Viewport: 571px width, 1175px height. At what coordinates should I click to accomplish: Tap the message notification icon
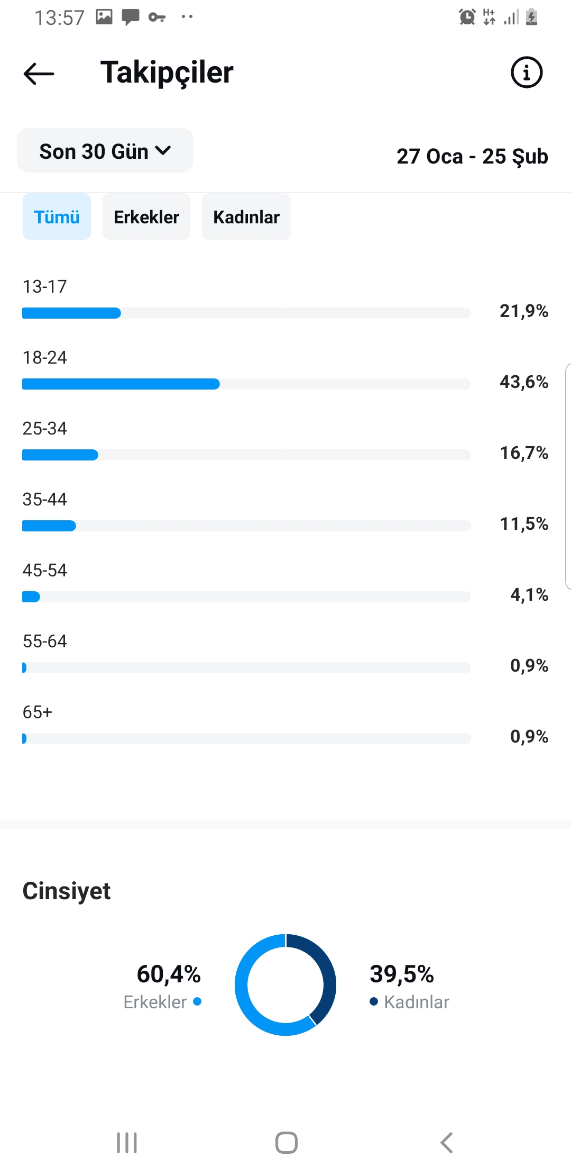pos(130,17)
